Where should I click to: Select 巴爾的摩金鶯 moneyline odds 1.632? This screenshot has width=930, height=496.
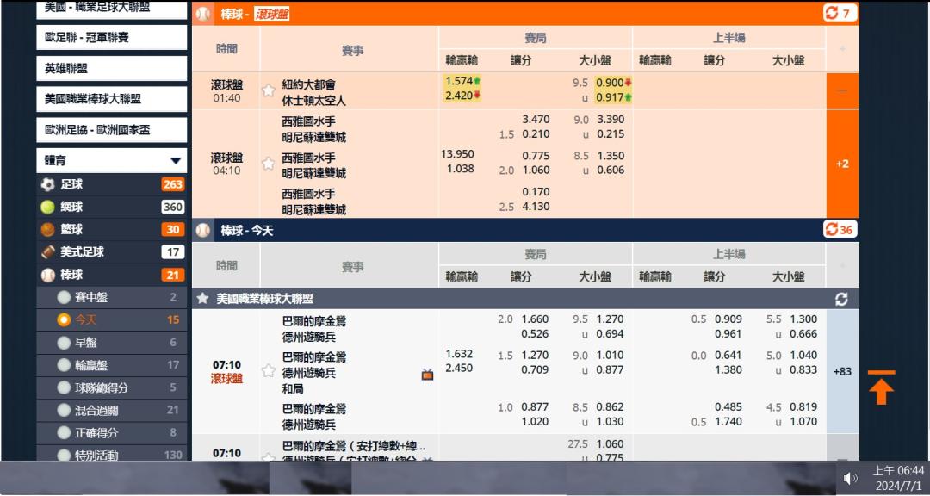pyautogui.click(x=459, y=354)
